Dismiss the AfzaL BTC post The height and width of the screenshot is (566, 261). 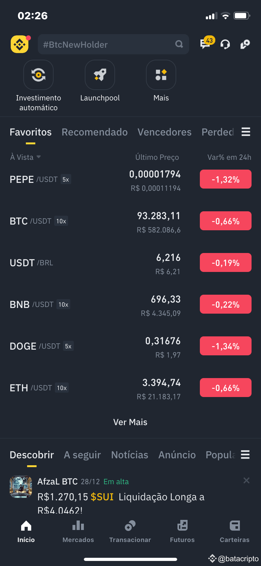(x=246, y=480)
